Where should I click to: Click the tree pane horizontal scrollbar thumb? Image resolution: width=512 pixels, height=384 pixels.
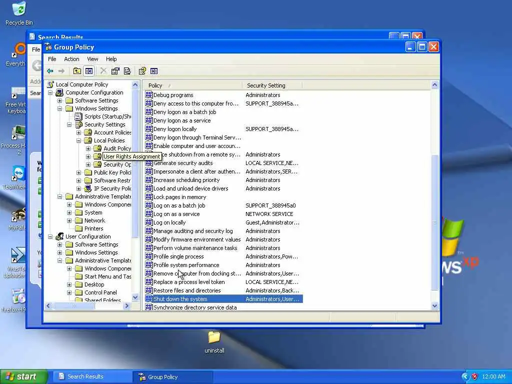tap(74, 306)
